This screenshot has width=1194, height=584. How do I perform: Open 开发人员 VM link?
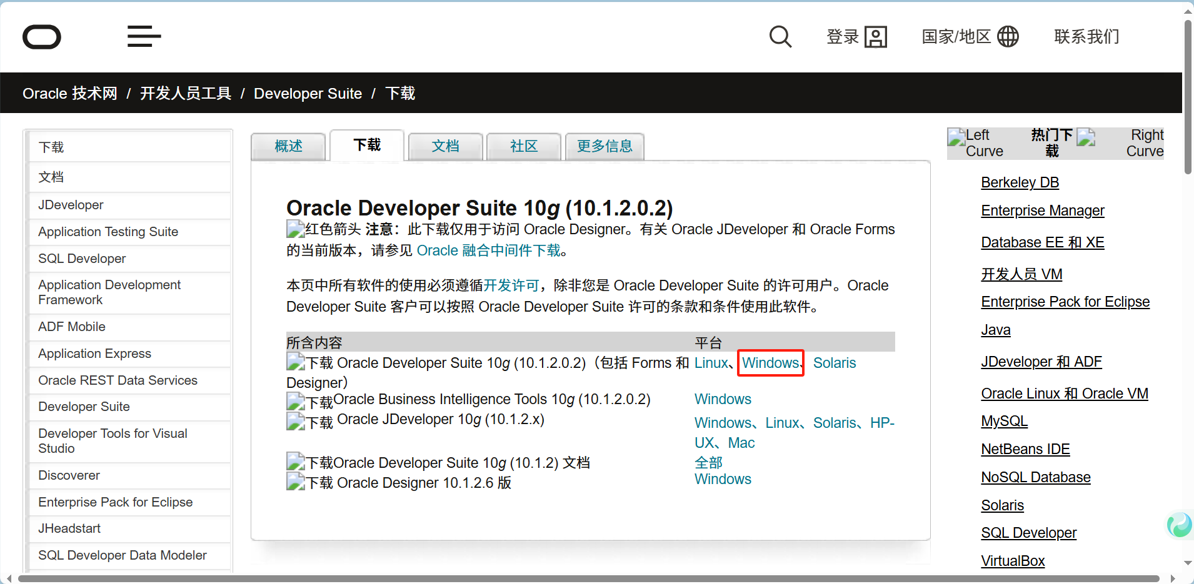[x=1021, y=274]
